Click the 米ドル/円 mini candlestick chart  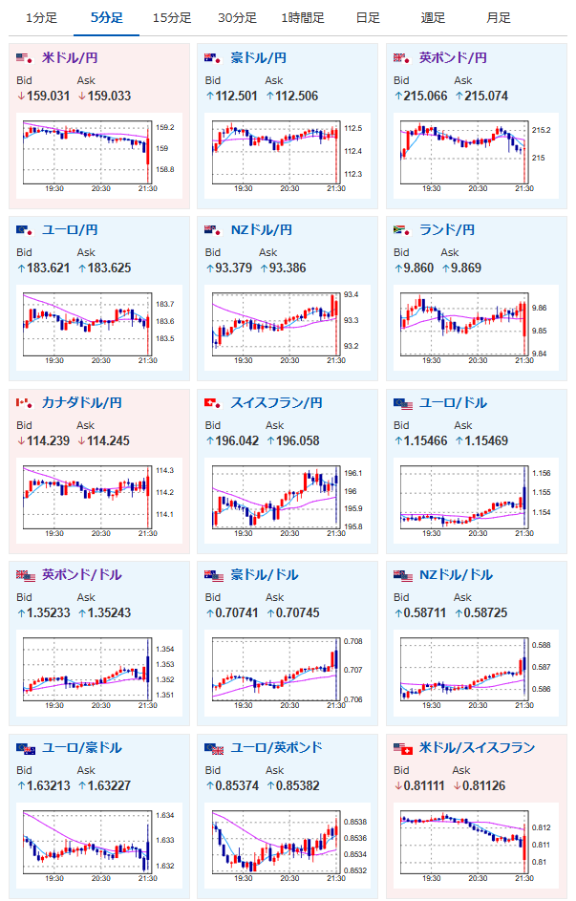pyautogui.click(x=99, y=156)
